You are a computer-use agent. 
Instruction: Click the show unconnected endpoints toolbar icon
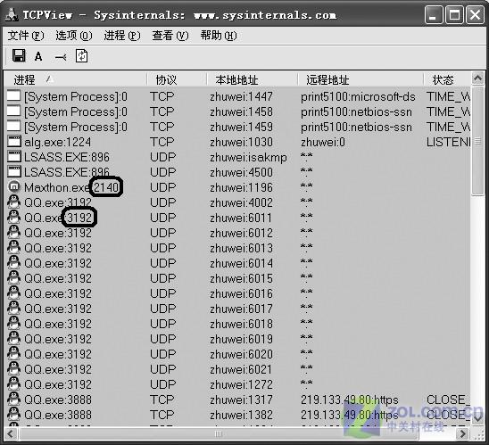click(60, 57)
